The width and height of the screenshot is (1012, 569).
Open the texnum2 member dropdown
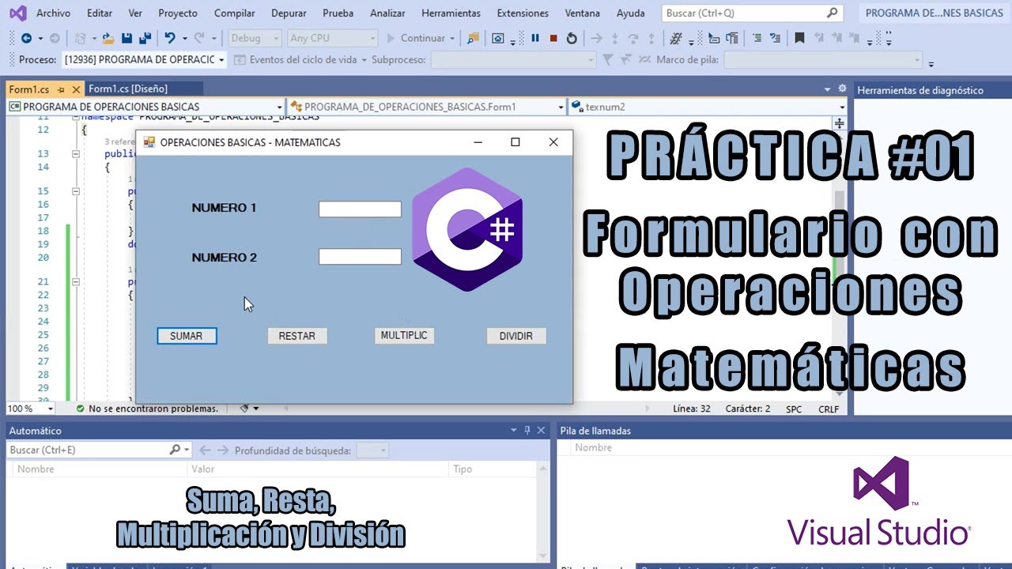[x=708, y=107]
